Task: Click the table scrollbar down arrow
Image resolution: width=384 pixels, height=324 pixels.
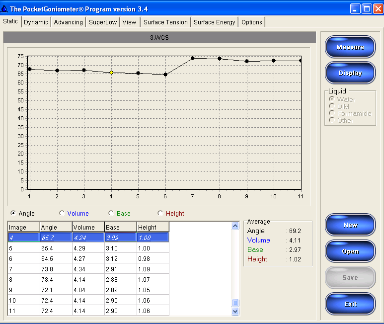Action: click(235, 311)
